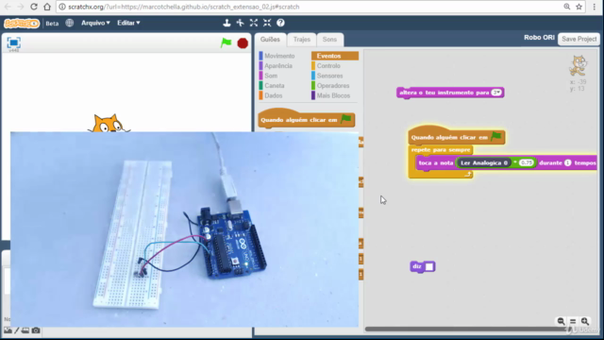
Task: Select the Operadores block category
Action: [333, 86]
